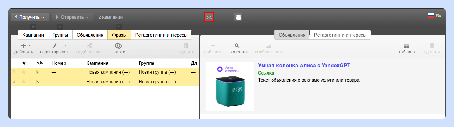Click Добавить plus in left panel

(x=23, y=45)
